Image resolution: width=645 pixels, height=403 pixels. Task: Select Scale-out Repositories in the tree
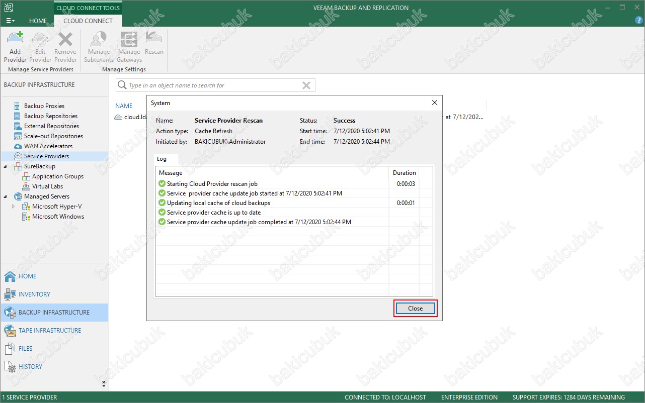(53, 136)
